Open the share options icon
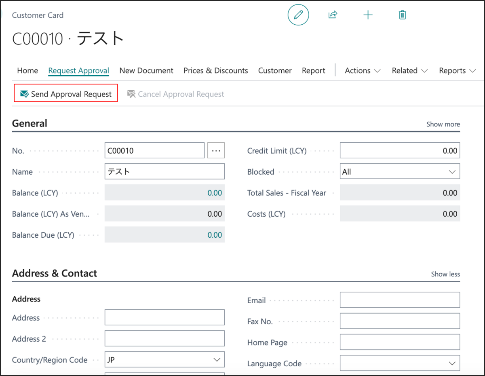The height and width of the screenshot is (376, 485). pos(333,15)
